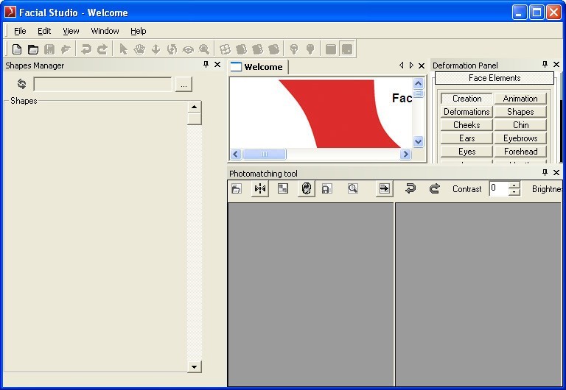The height and width of the screenshot is (390, 566).
Task: Click the save disk icon in Photomatching toolbar
Action: [326, 188]
